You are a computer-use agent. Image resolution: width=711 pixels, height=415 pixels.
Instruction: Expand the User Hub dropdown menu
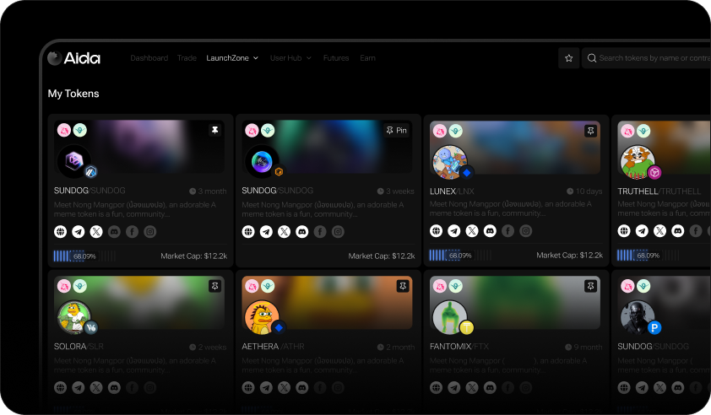[290, 58]
